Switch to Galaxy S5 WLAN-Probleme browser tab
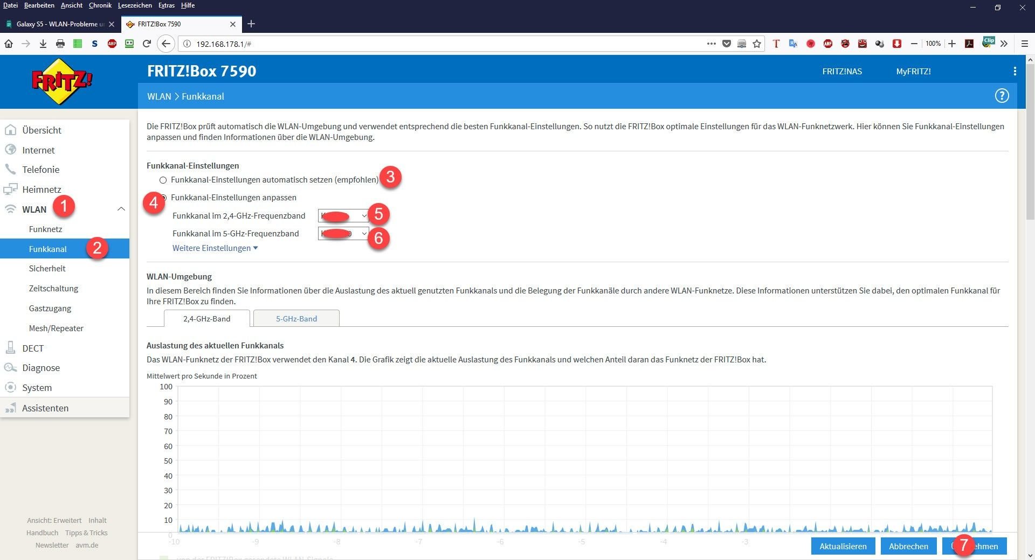Viewport: 1035px width, 560px height. pos(60,24)
